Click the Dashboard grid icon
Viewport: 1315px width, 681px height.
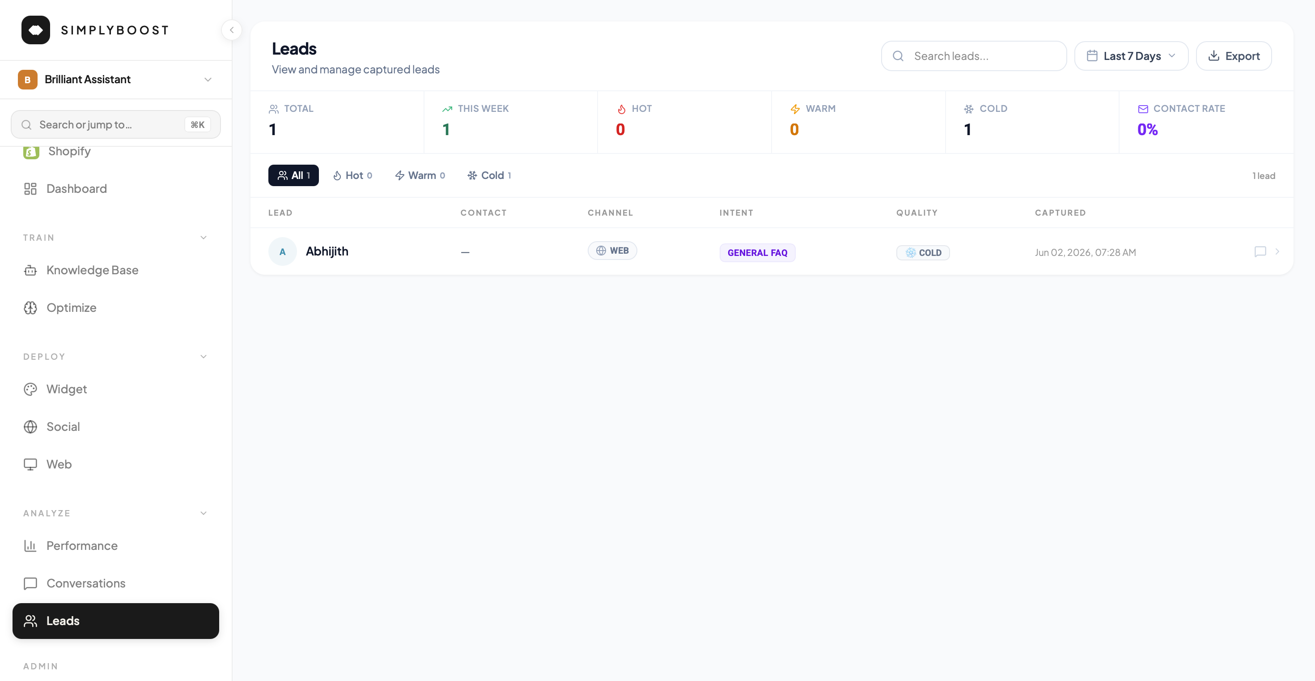coord(30,189)
